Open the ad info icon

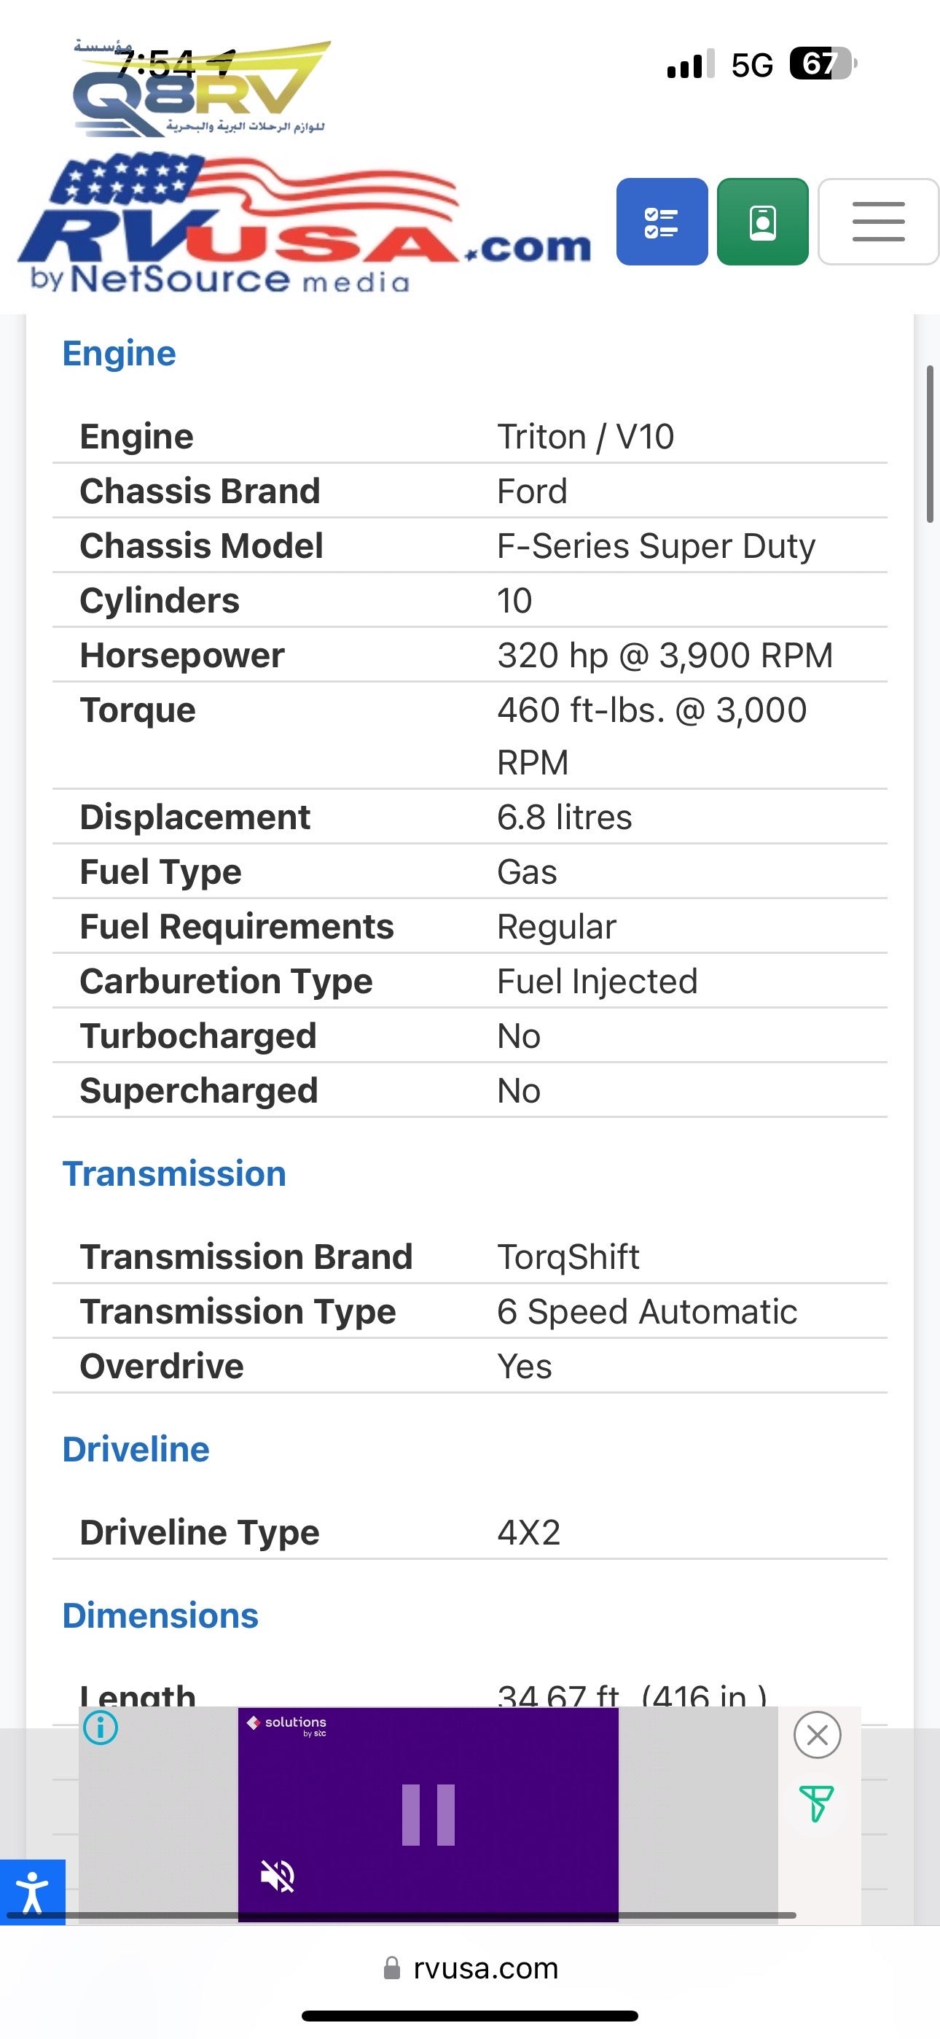click(101, 1727)
